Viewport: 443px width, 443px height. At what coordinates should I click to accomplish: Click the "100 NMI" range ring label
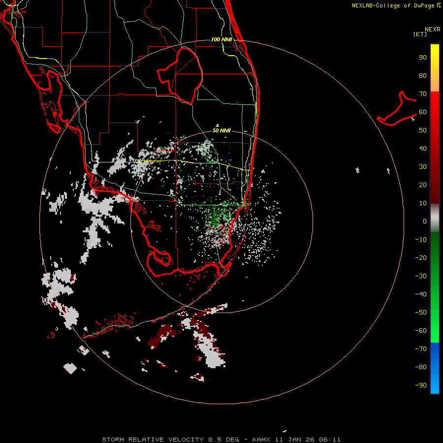pos(221,39)
